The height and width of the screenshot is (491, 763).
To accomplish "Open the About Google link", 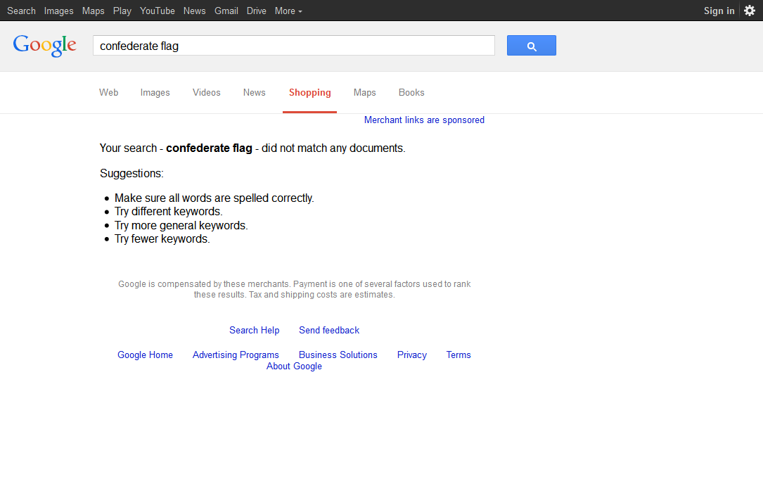I will 295,366.
